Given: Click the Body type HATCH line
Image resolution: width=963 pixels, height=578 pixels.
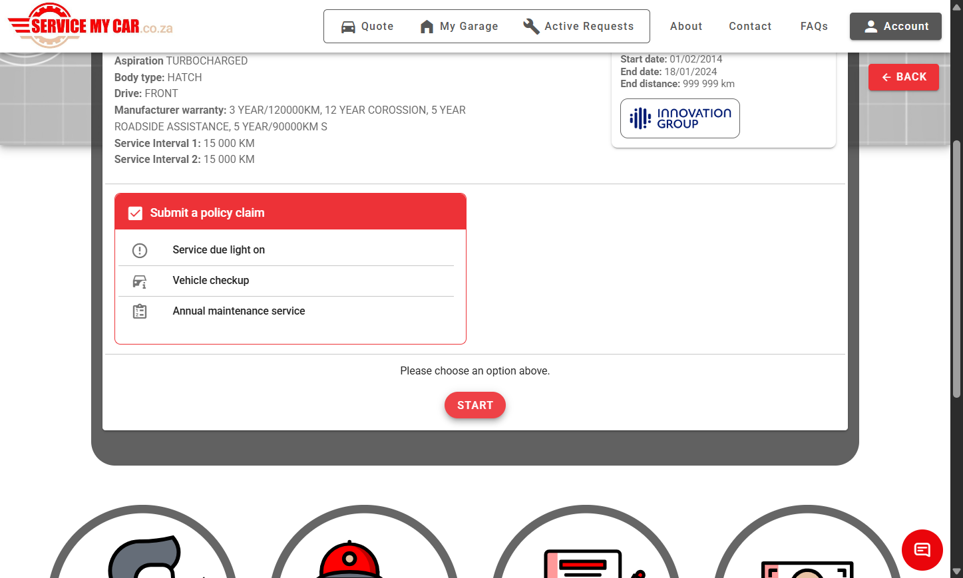Looking at the screenshot, I should (158, 78).
